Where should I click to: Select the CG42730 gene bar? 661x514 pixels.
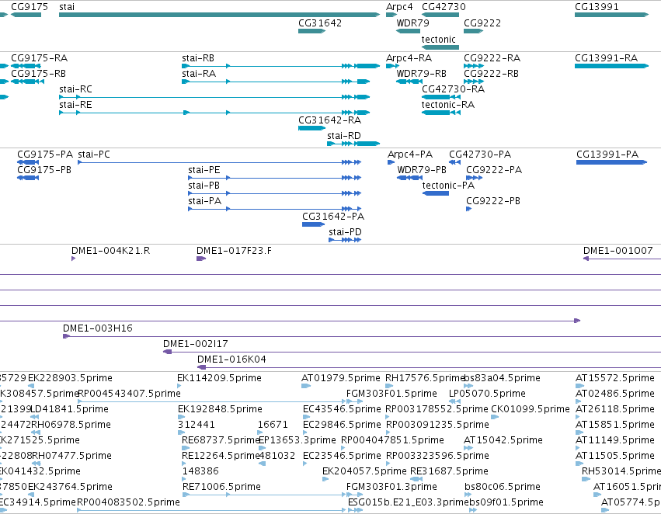440,15
